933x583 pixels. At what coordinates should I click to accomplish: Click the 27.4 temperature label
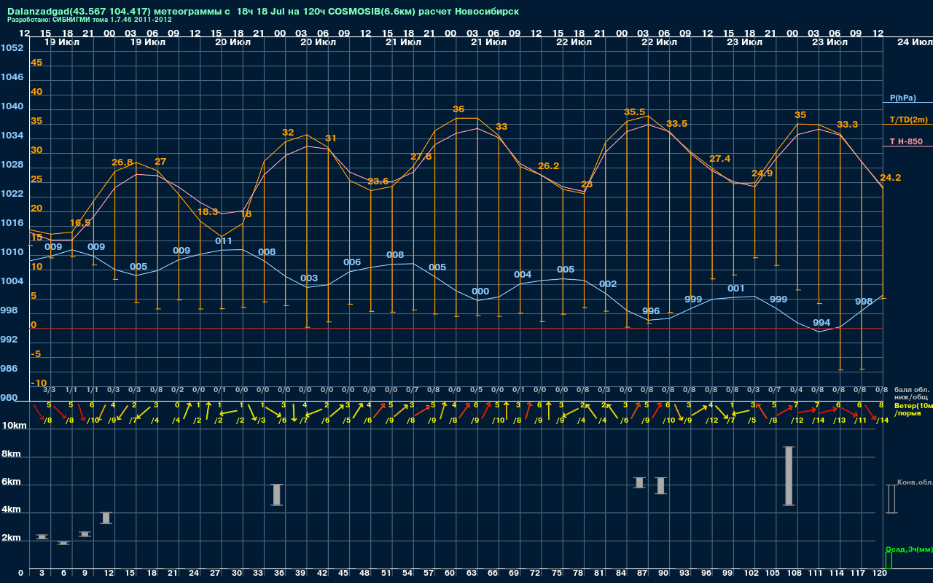pos(719,159)
